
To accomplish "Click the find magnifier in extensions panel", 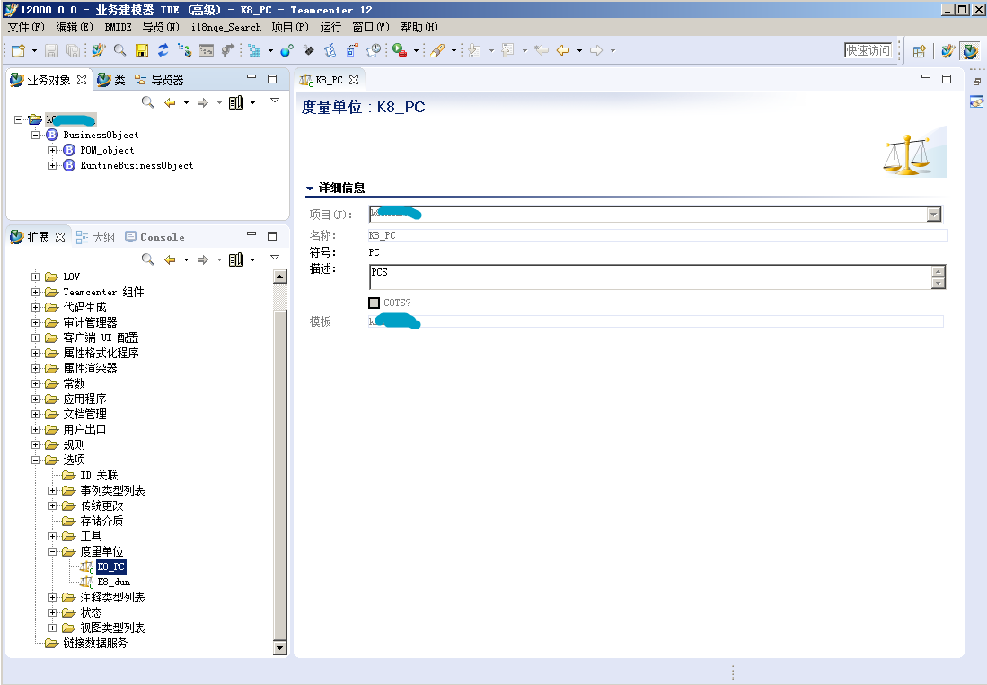I will [x=147, y=259].
